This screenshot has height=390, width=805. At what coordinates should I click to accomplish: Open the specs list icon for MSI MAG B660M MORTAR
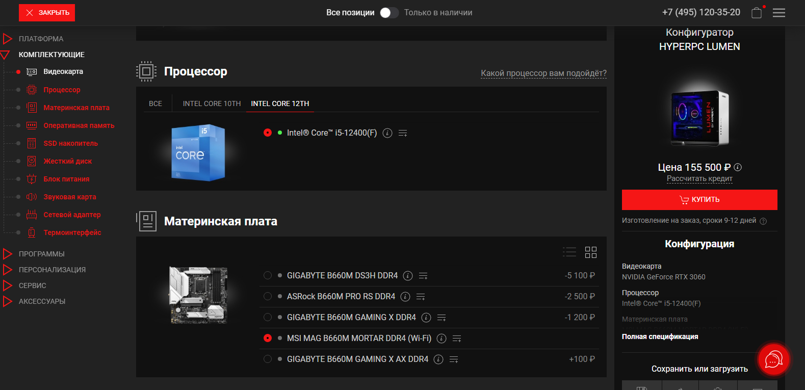(x=457, y=339)
